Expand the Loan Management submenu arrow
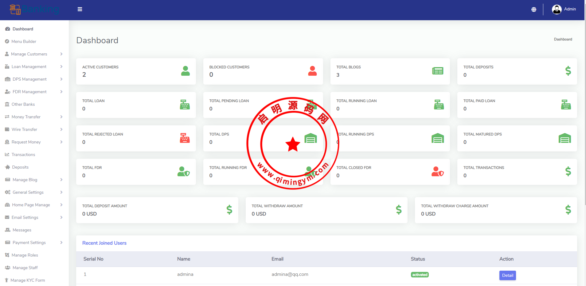Image resolution: width=586 pixels, height=286 pixels. (x=61, y=67)
